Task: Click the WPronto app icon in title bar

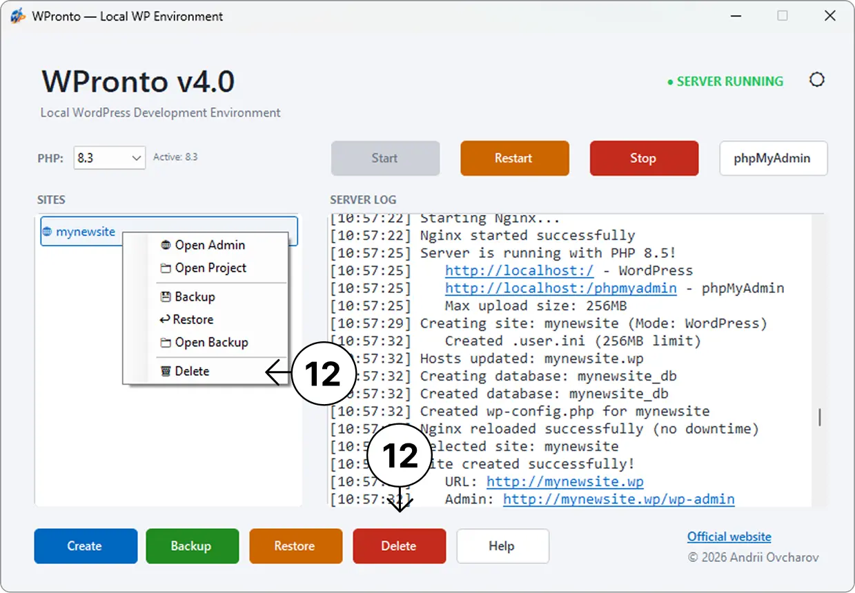Action: (x=18, y=16)
